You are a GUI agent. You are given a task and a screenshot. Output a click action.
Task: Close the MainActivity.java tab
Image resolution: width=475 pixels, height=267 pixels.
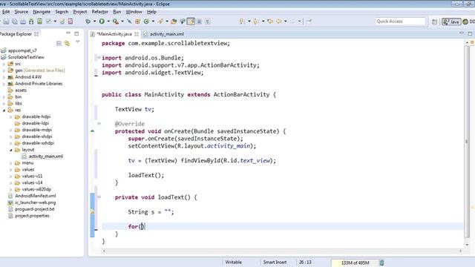(x=137, y=34)
